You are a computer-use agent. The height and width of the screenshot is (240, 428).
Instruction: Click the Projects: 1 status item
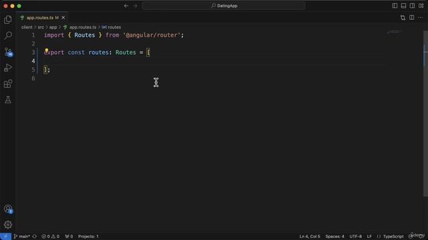coord(88,237)
